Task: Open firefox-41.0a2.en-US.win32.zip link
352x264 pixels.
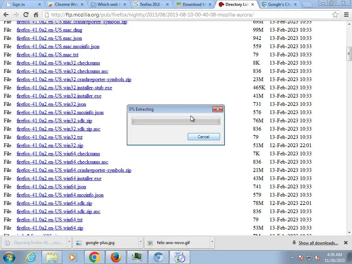Action: 50,145
